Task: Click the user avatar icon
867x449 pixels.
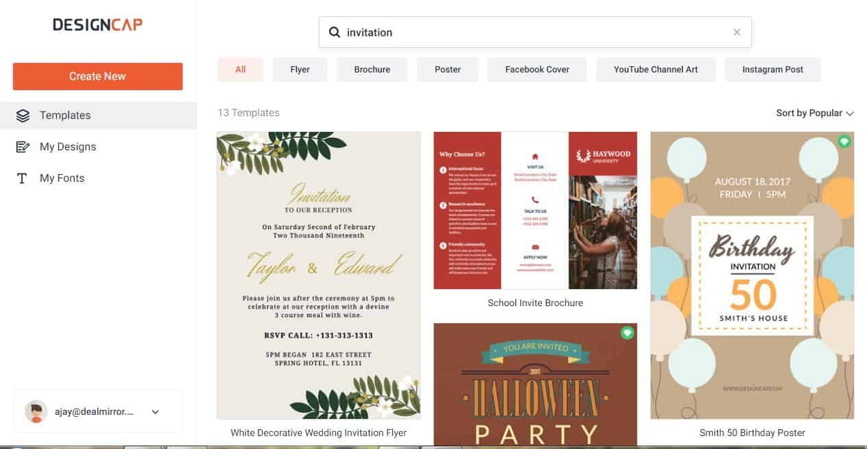Action: click(x=36, y=412)
